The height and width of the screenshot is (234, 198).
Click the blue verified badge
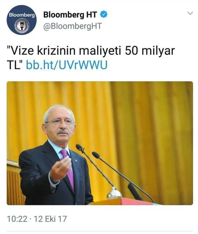coord(103,14)
